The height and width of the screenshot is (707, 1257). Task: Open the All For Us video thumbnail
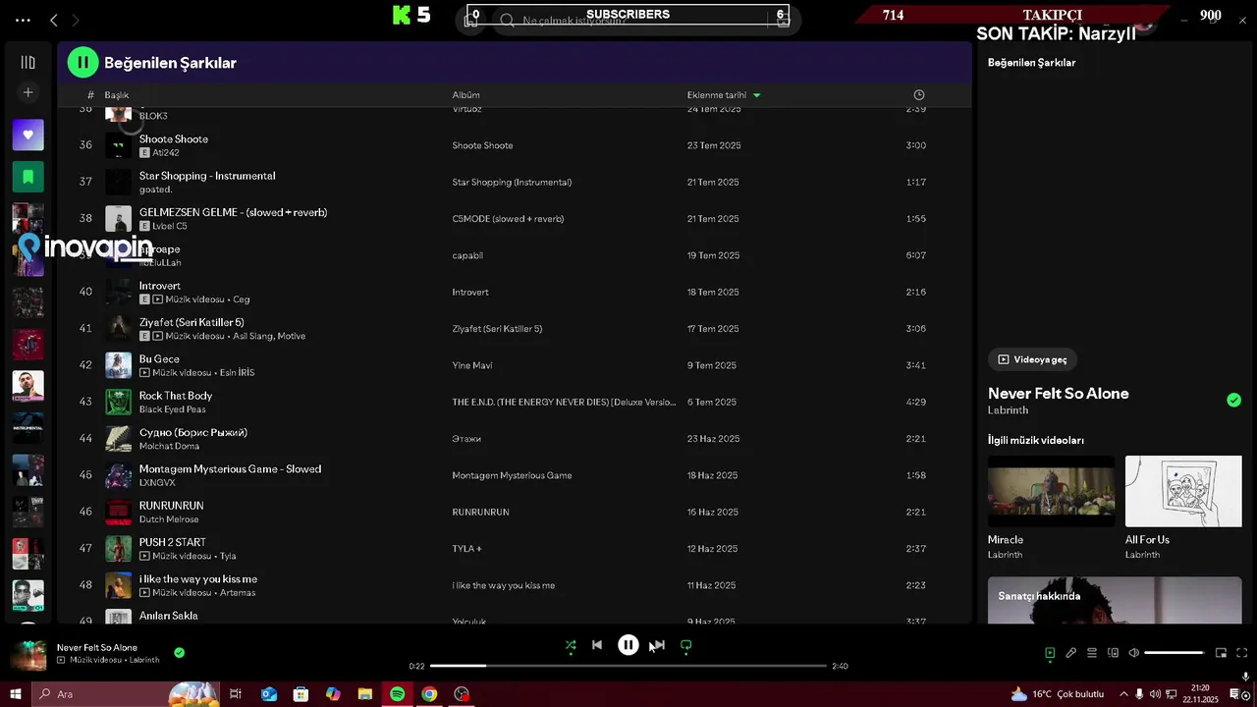[1183, 491]
